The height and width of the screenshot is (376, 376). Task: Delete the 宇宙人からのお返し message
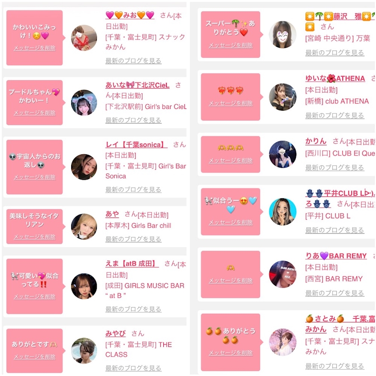click(34, 177)
